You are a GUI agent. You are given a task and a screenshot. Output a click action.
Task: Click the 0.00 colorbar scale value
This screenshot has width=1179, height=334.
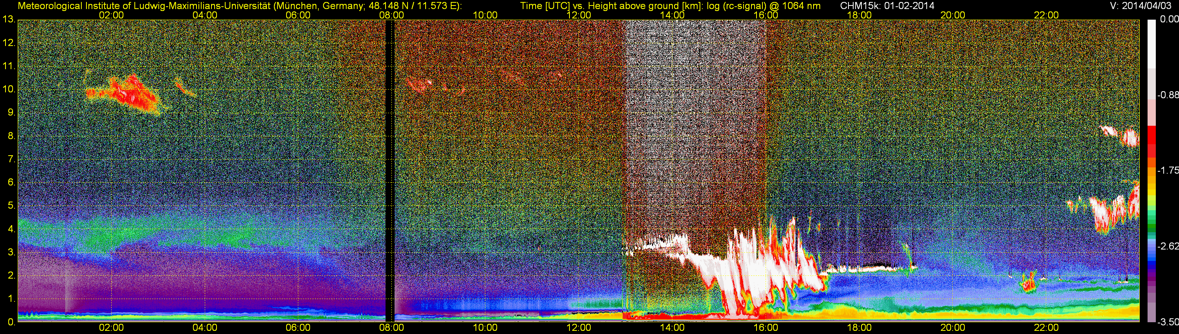point(1169,19)
